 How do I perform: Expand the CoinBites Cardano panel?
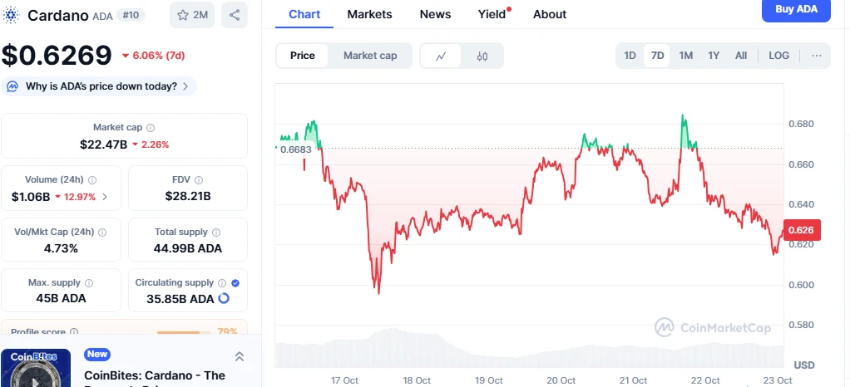click(x=240, y=356)
